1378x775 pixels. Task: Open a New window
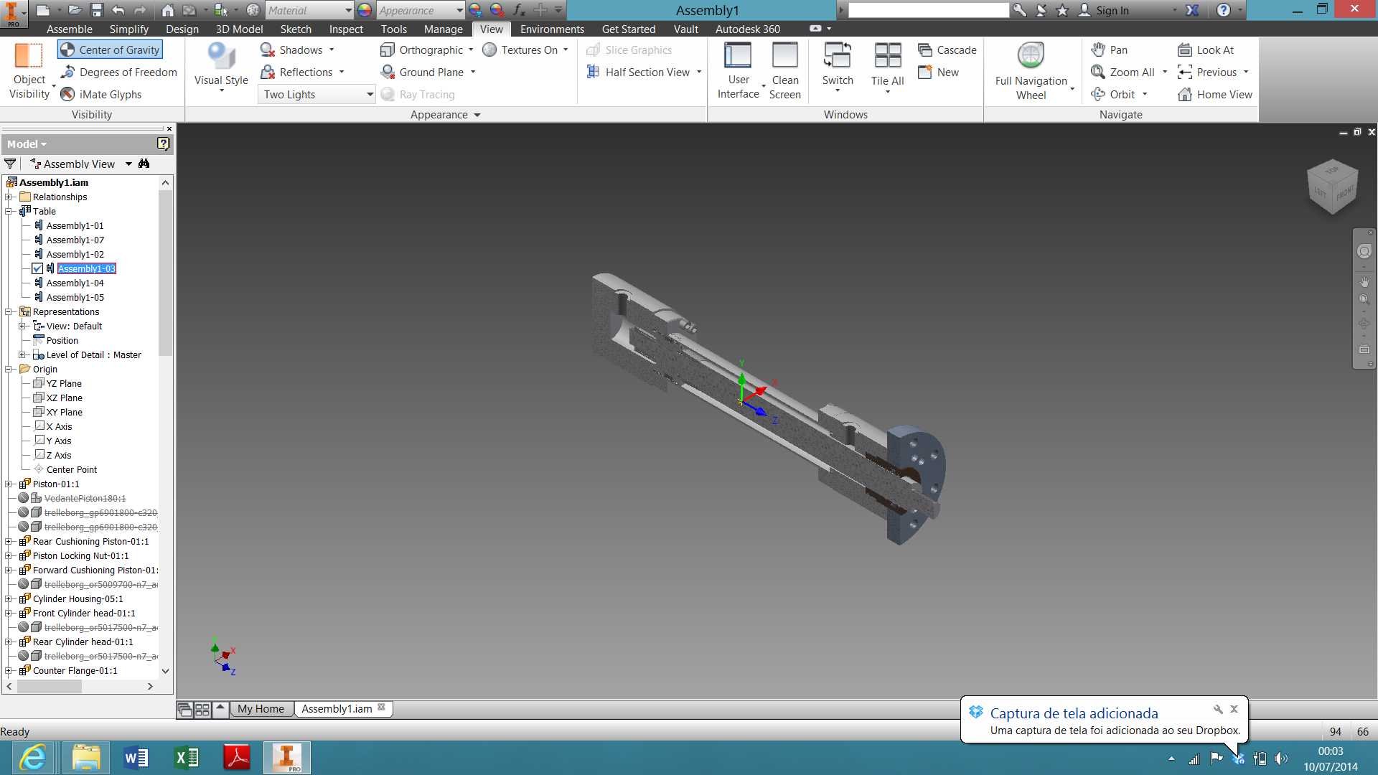pos(939,72)
